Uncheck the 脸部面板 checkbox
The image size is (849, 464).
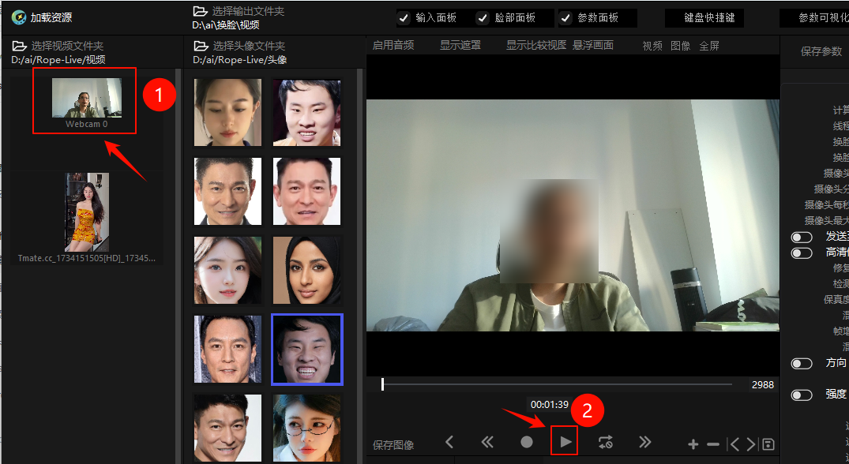coord(483,18)
